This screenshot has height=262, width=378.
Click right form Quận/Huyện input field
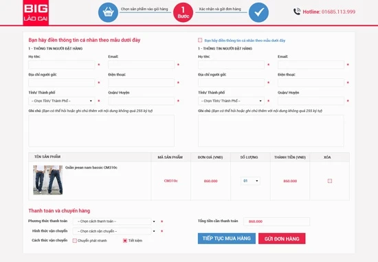(x=311, y=101)
